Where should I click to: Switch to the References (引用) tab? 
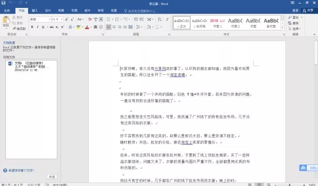click(x=74, y=11)
